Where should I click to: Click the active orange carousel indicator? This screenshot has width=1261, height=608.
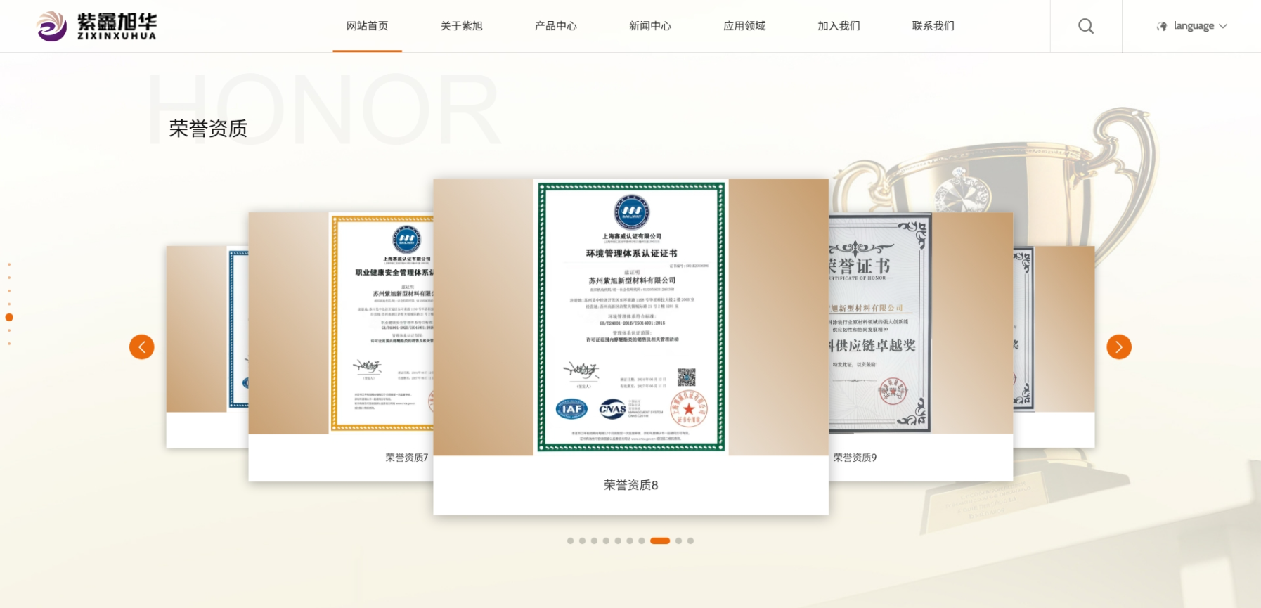pos(659,541)
